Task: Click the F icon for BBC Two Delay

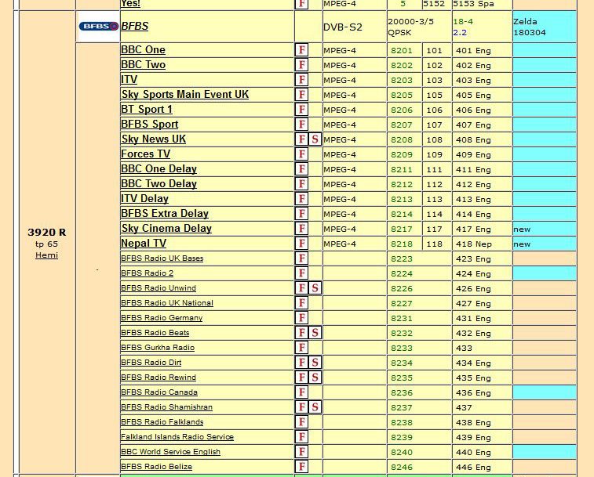Action: pyautogui.click(x=302, y=184)
